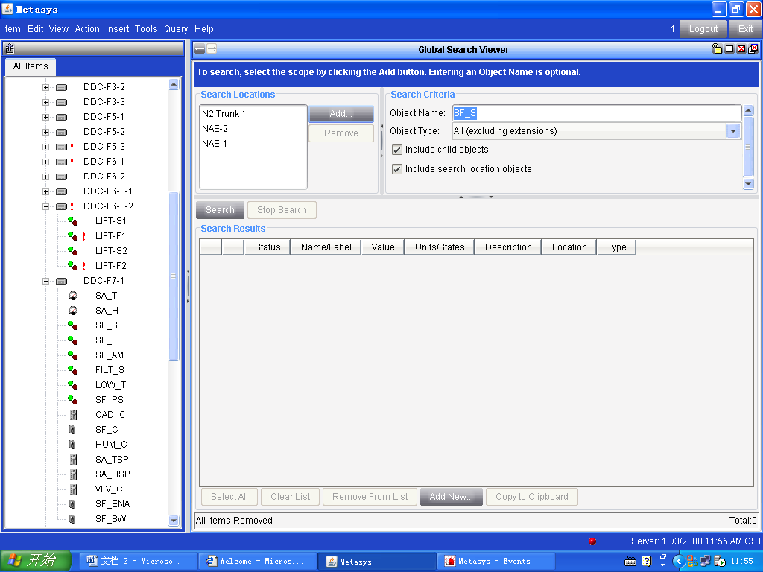Collapse the DDC-F7-1 tree node
763x572 pixels.
(x=45, y=281)
